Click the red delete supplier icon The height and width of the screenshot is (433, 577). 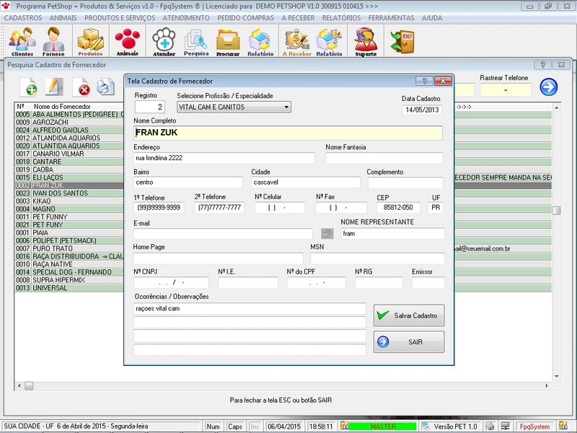pos(83,88)
